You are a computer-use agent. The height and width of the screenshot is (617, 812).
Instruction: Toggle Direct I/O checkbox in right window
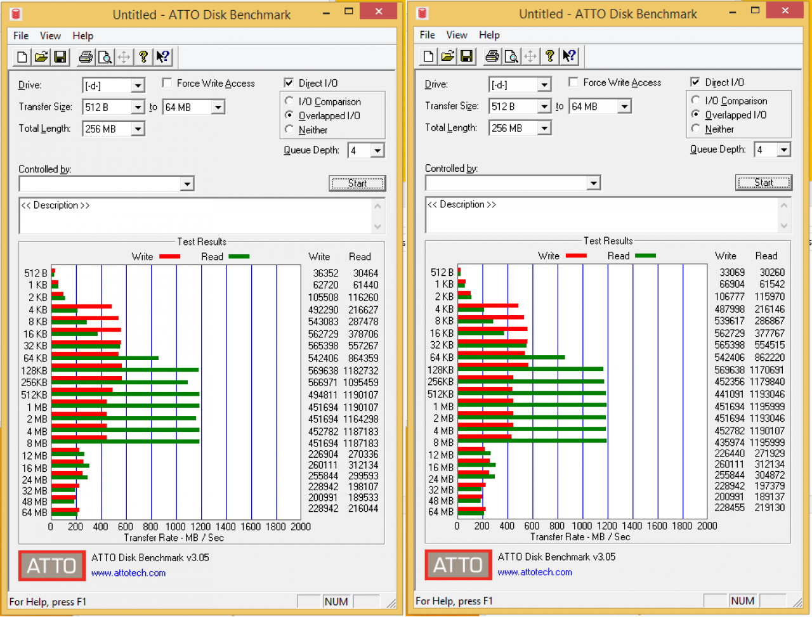click(695, 82)
